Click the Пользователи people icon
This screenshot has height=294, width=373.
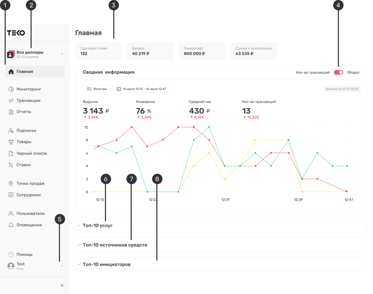(x=11, y=214)
